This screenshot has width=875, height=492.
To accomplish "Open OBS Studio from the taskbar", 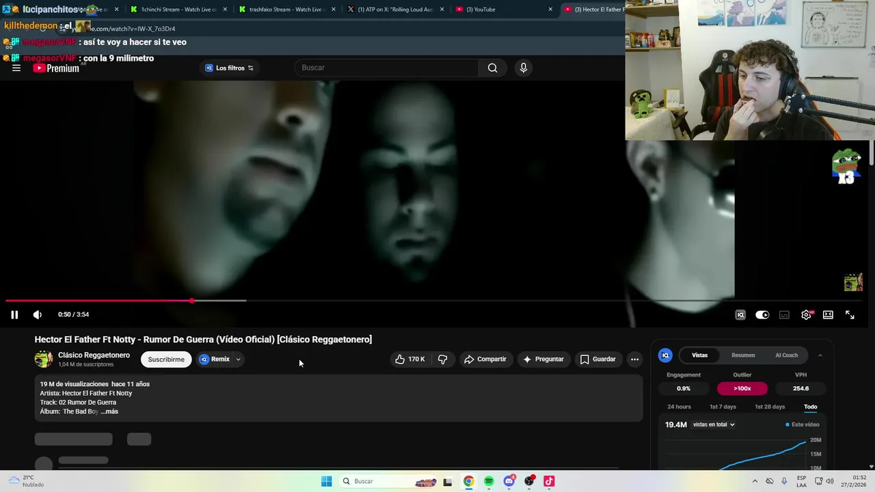I will [x=529, y=481].
